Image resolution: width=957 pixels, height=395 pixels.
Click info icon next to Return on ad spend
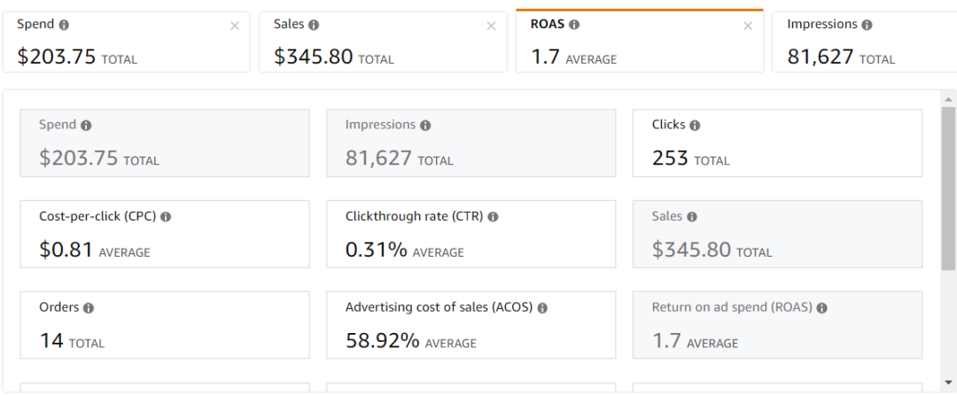(x=822, y=308)
